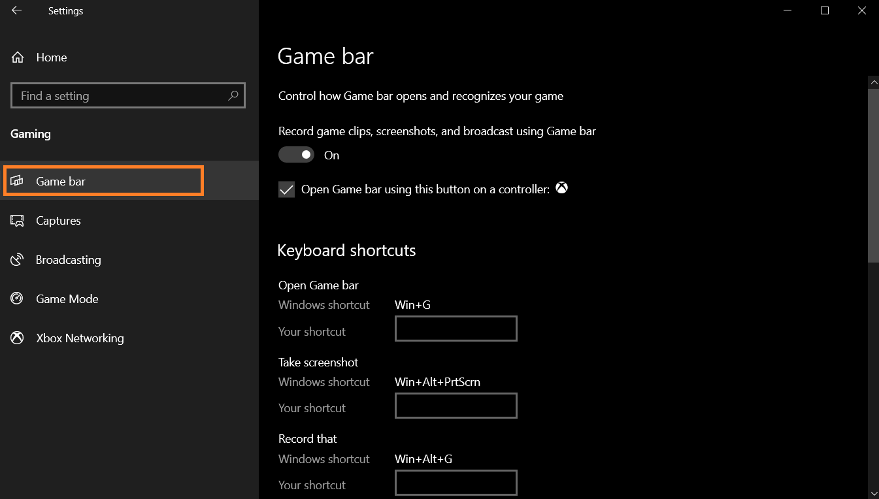Image resolution: width=879 pixels, height=499 pixels.
Task: Go to Broadcasting settings
Action: [129, 260]
